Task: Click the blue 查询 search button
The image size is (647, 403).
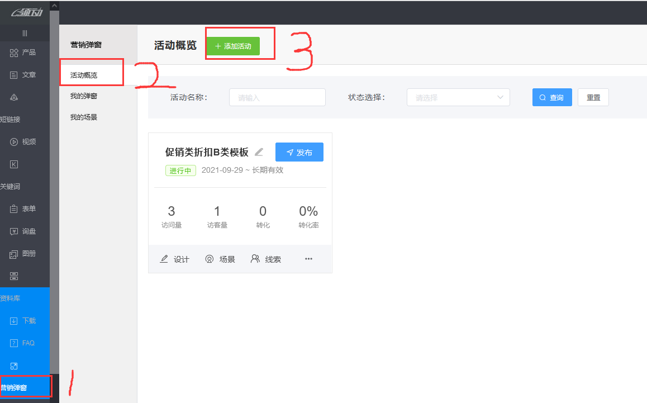Action: click(551, 97)
